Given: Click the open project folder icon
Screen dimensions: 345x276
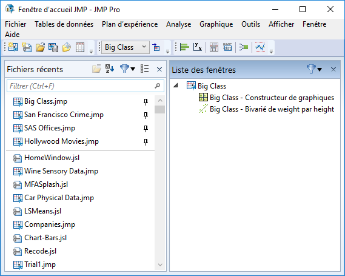Looking at the screenshot, I should pyautogui.click(x=67, y=47).
